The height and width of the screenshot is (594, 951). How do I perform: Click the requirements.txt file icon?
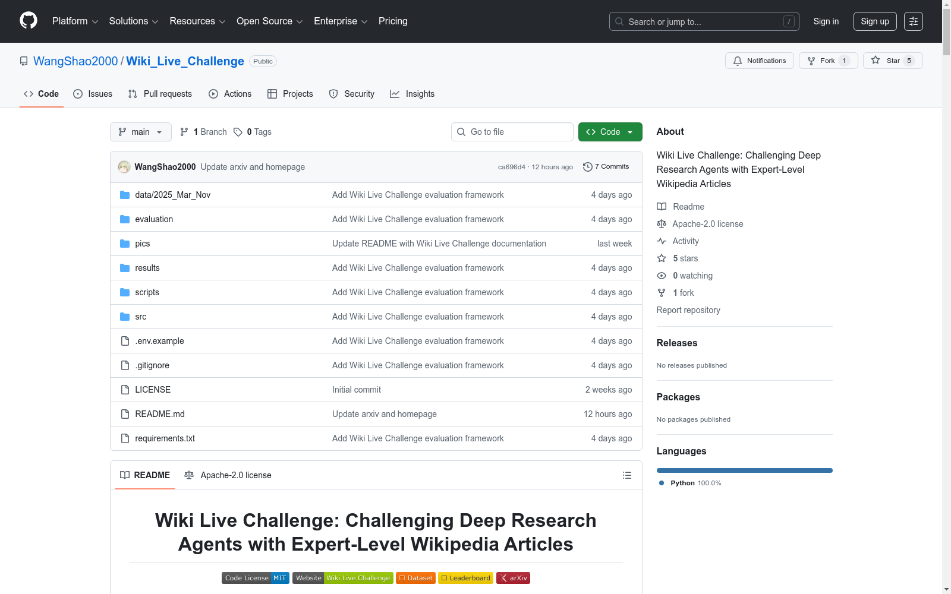[x=125, y=438]
